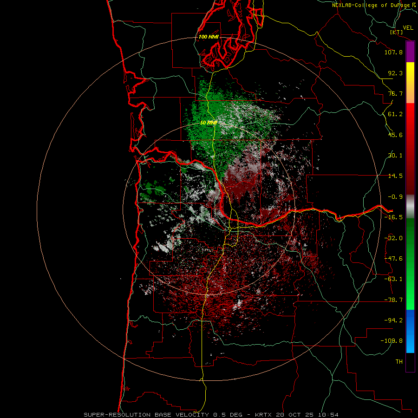This screenshot has height=418, width=418.
Task: Click the 10:54 timestamp in caption
Action: click(328, 415)
